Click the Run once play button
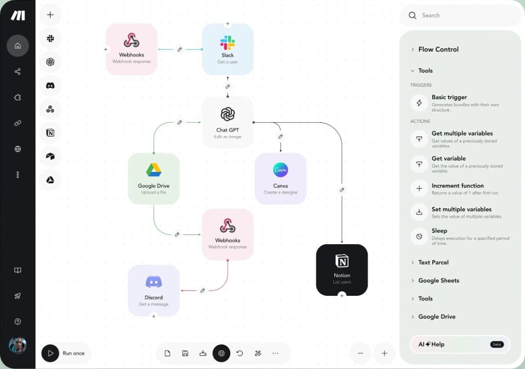Screen dimensions: 525x369 [x=50, y=353]
